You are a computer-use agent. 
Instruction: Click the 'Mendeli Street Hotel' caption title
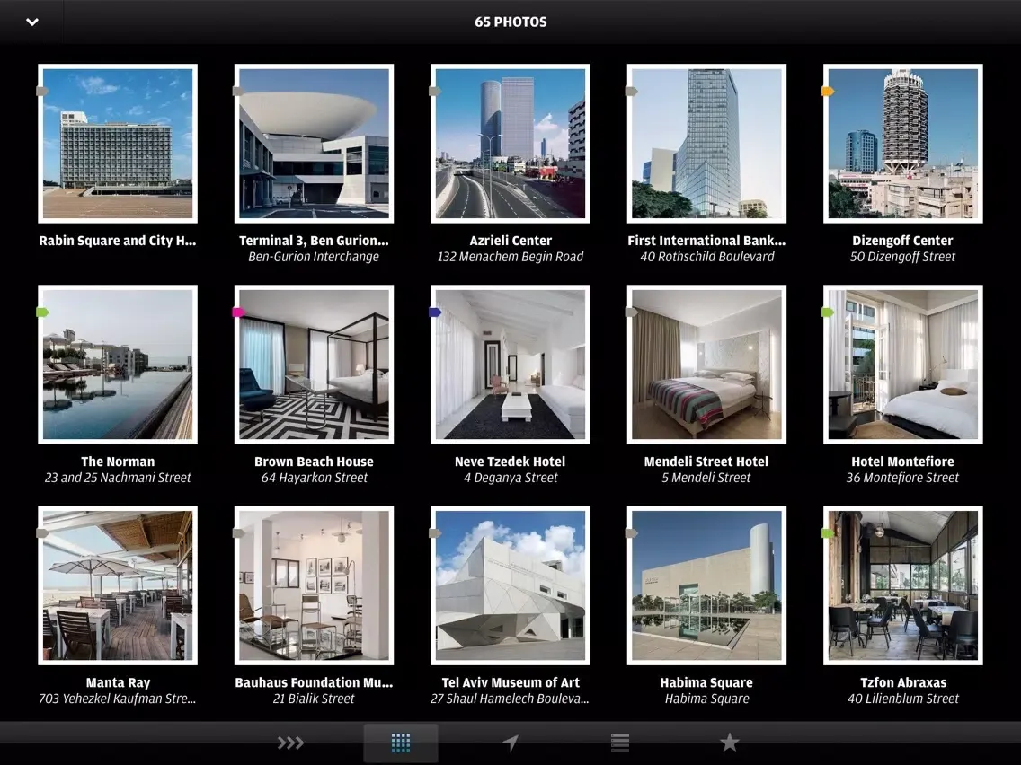point(706,462)
